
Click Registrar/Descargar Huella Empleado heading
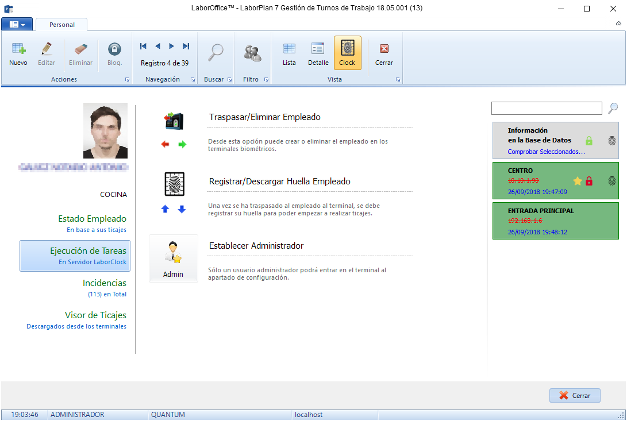click(279, 181)
